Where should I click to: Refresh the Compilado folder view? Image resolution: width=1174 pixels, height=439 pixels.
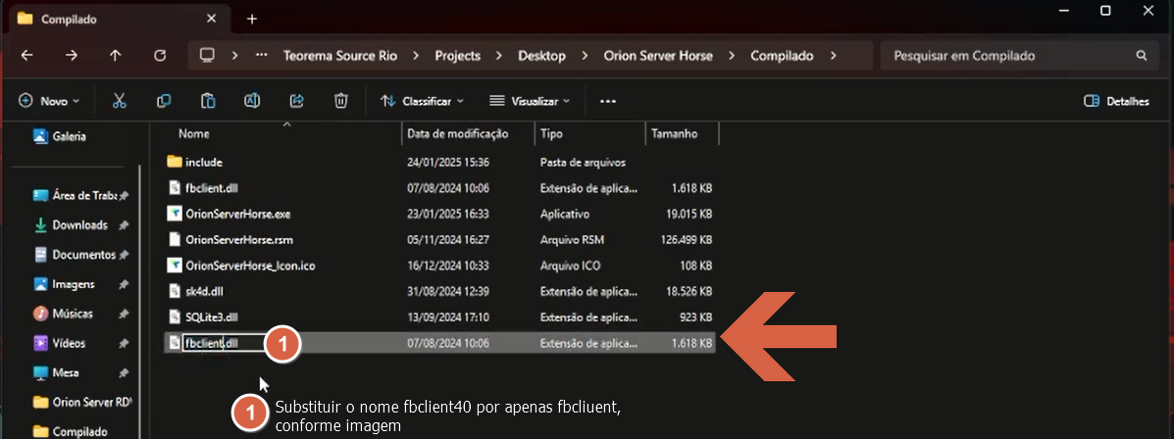tap(160, 55)
